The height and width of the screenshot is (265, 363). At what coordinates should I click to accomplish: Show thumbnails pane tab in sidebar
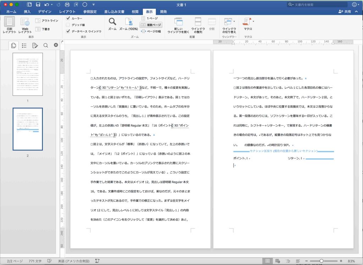(14, 45)
